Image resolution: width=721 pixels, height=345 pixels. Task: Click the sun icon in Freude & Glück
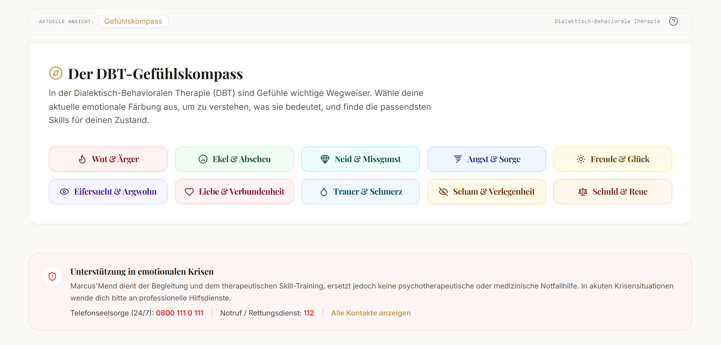[x=581, y=159]
